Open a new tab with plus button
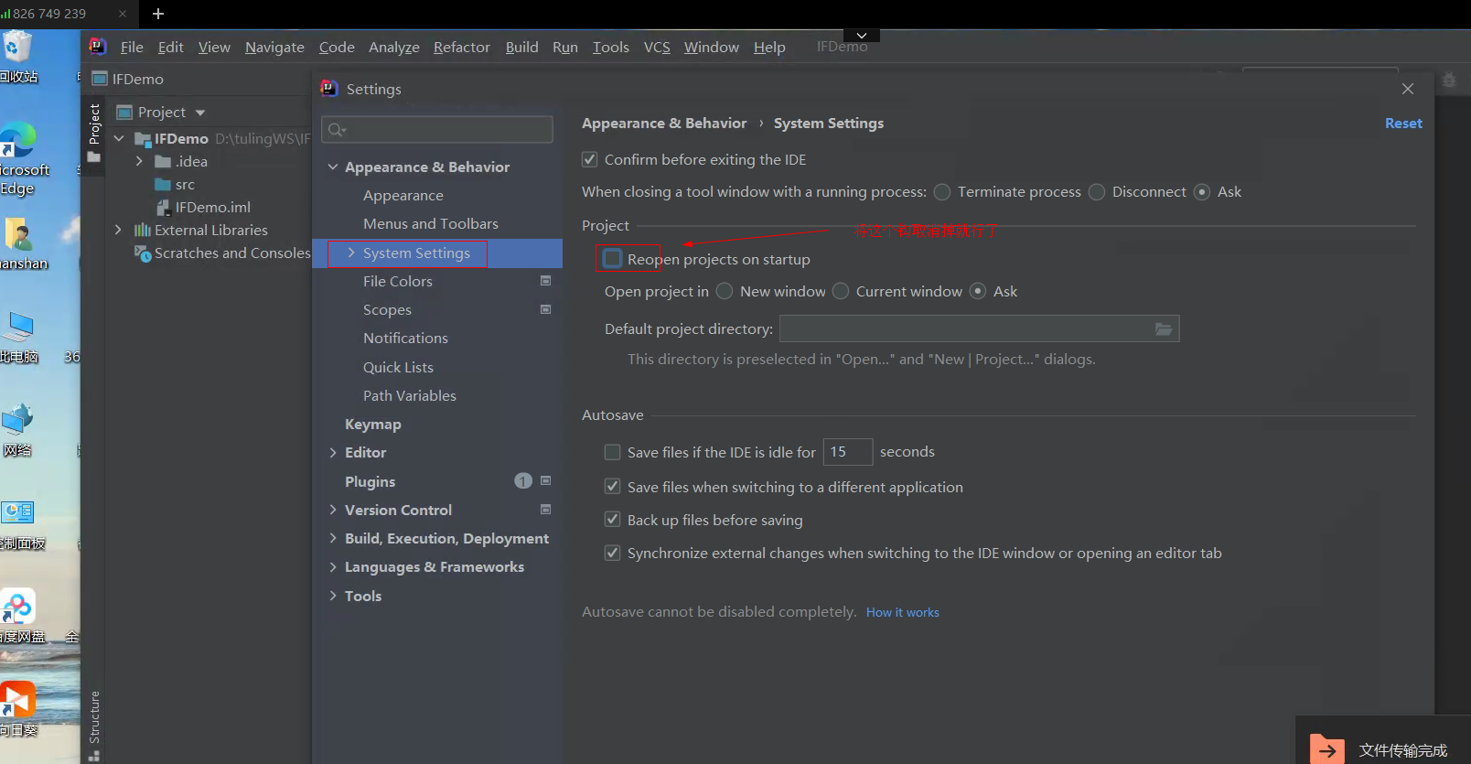The image size is (1471, 764). pyautogui.click(x=158, y=14)
